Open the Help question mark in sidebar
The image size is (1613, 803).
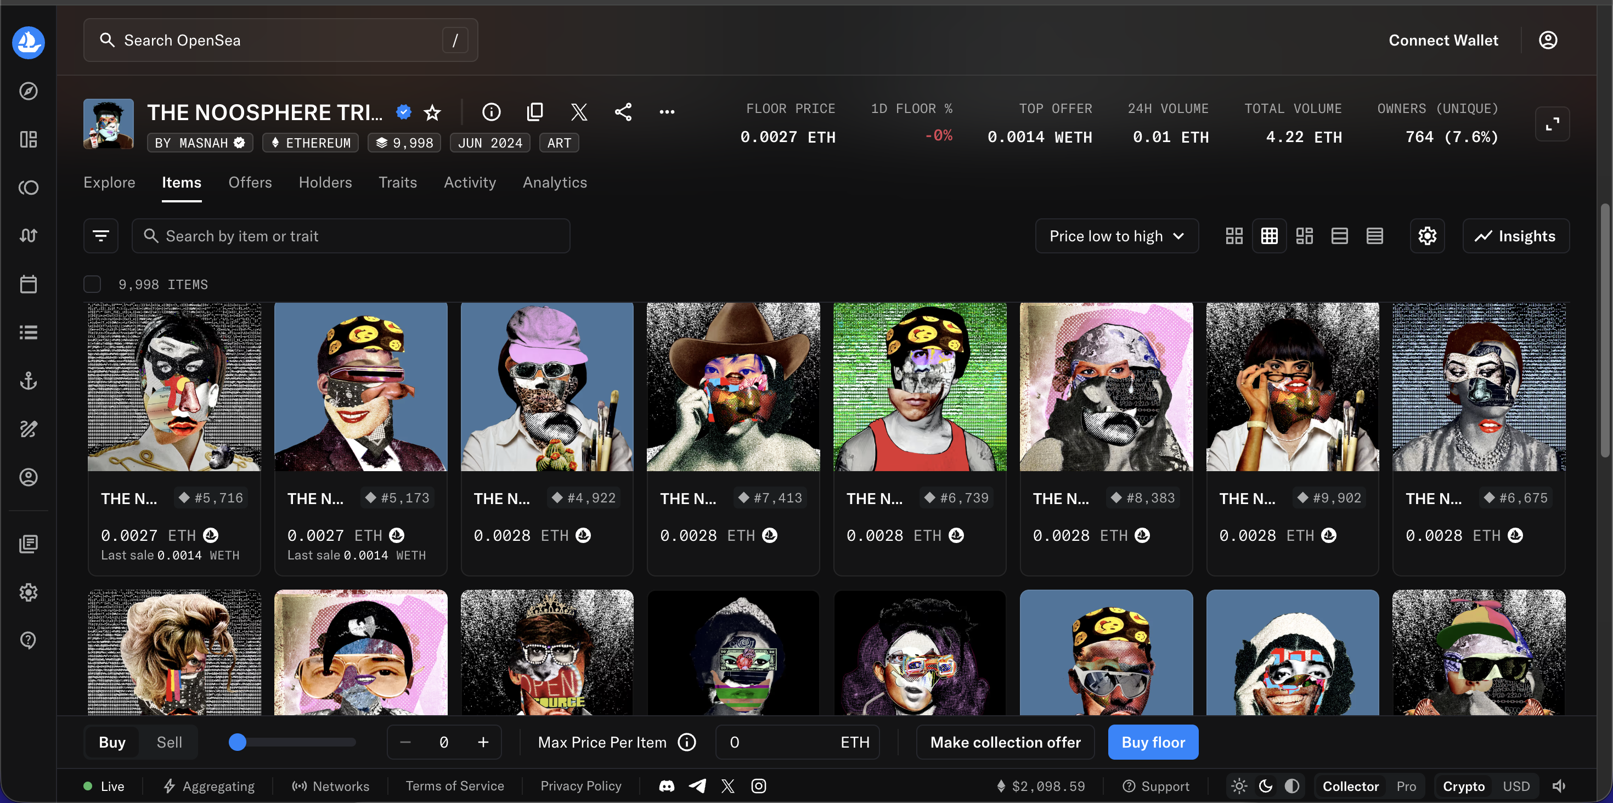coord(28,640)
